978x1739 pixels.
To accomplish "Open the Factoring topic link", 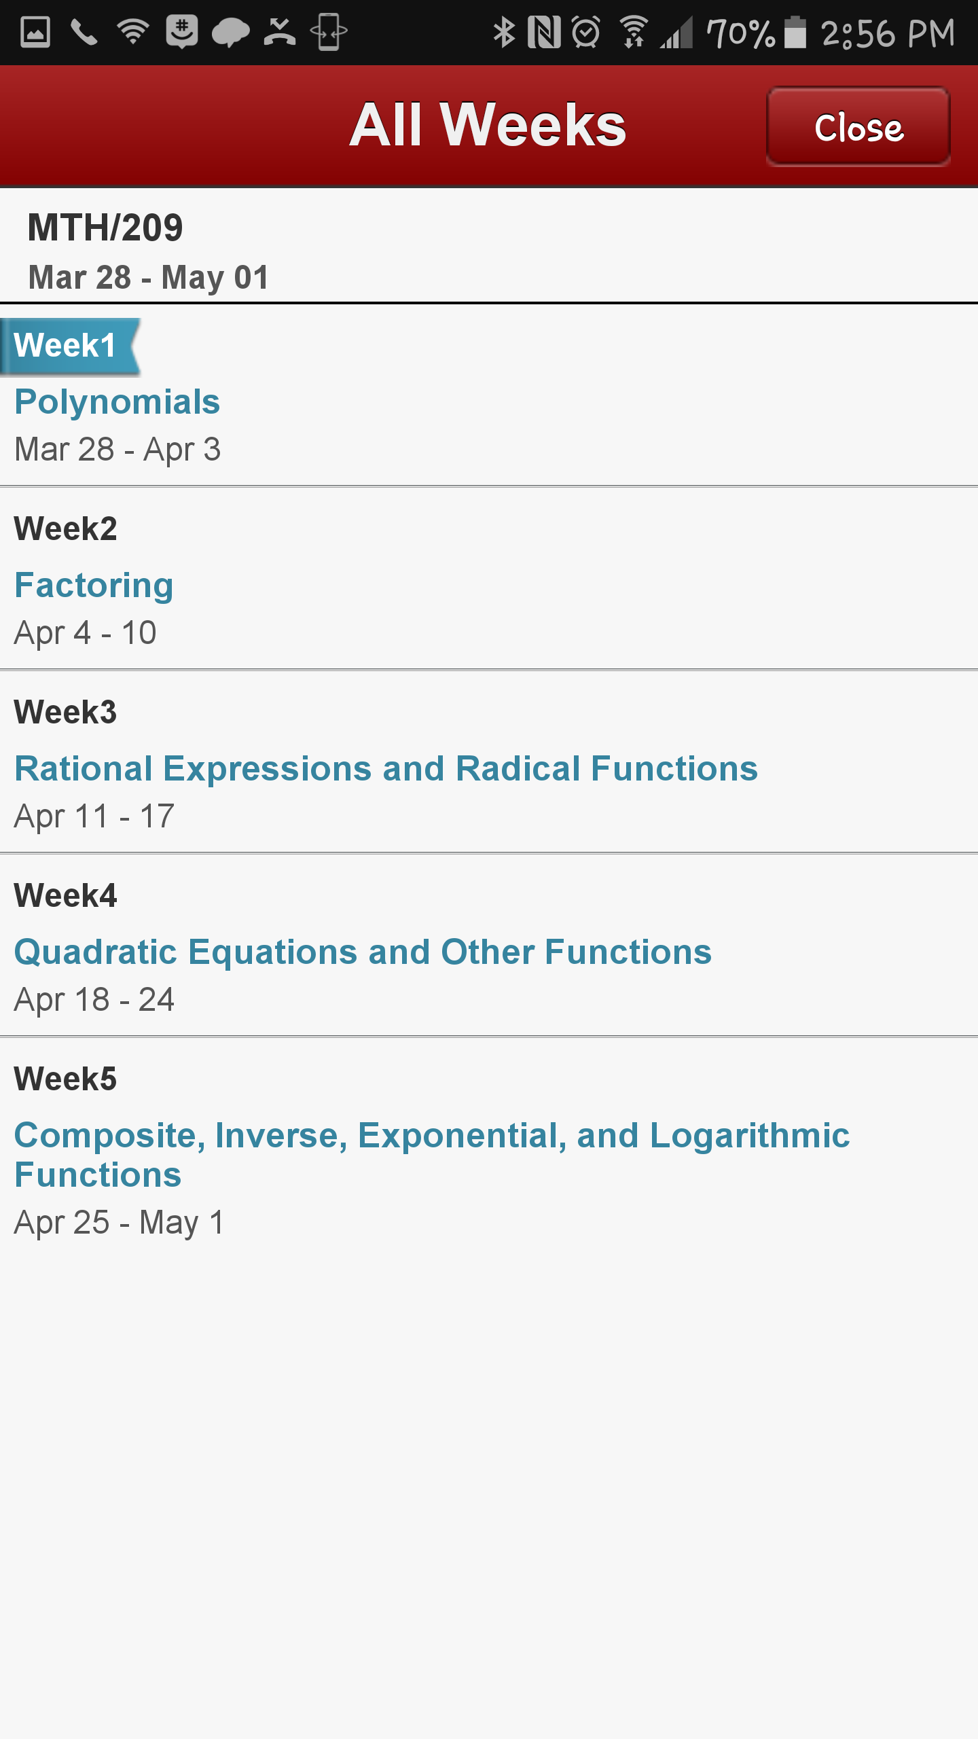I will click(x=94, y=586).
